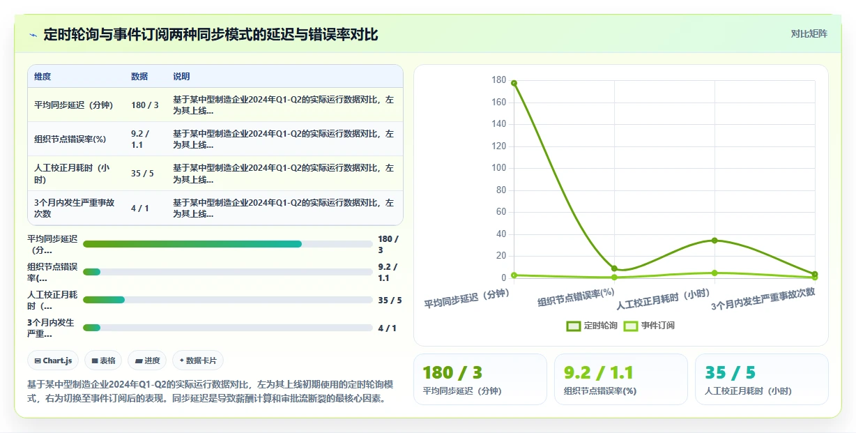
Task: Click the 人工校正月耗时（小时）x-axis label
Action: click(664, 298)
